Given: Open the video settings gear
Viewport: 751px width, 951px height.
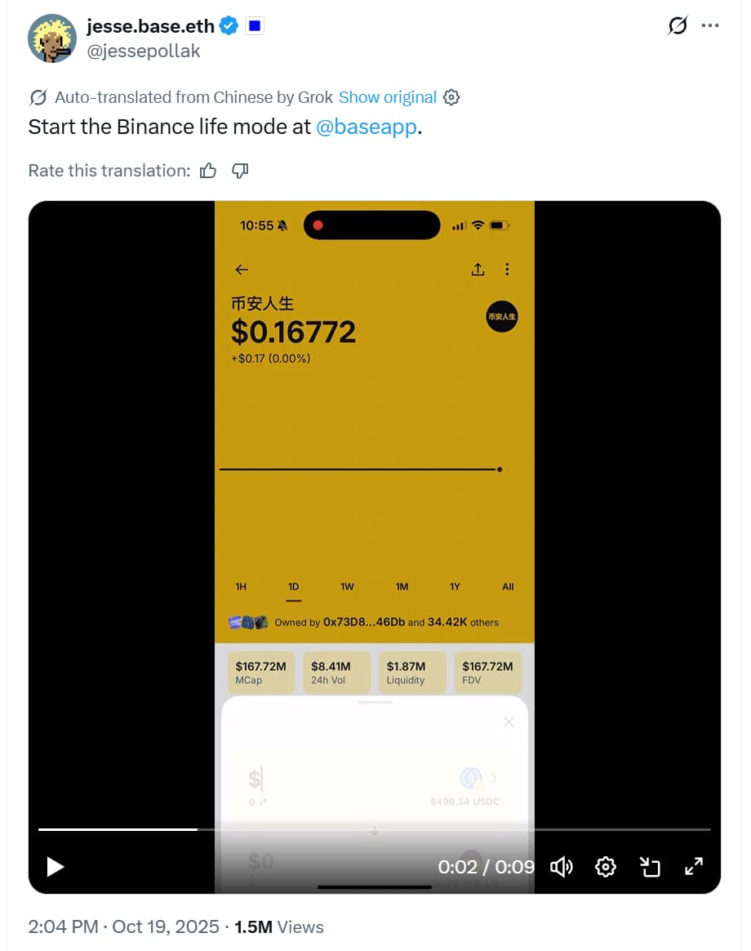Looking at the screenshot, I should [x=606, y=867].
